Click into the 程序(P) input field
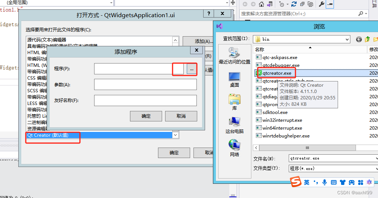The width and height of the screenshot is (378, 198). click(x=139, y=69)
